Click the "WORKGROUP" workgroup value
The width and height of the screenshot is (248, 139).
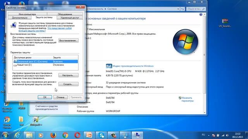[x=113, y=111]
